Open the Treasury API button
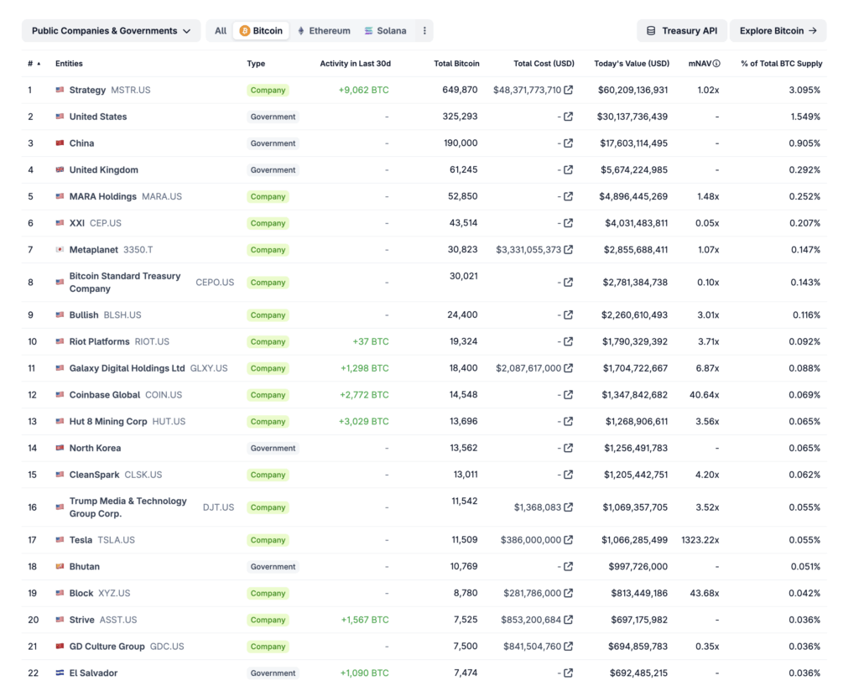Viewport: 859px width, 686px height. tap(682, 31)
